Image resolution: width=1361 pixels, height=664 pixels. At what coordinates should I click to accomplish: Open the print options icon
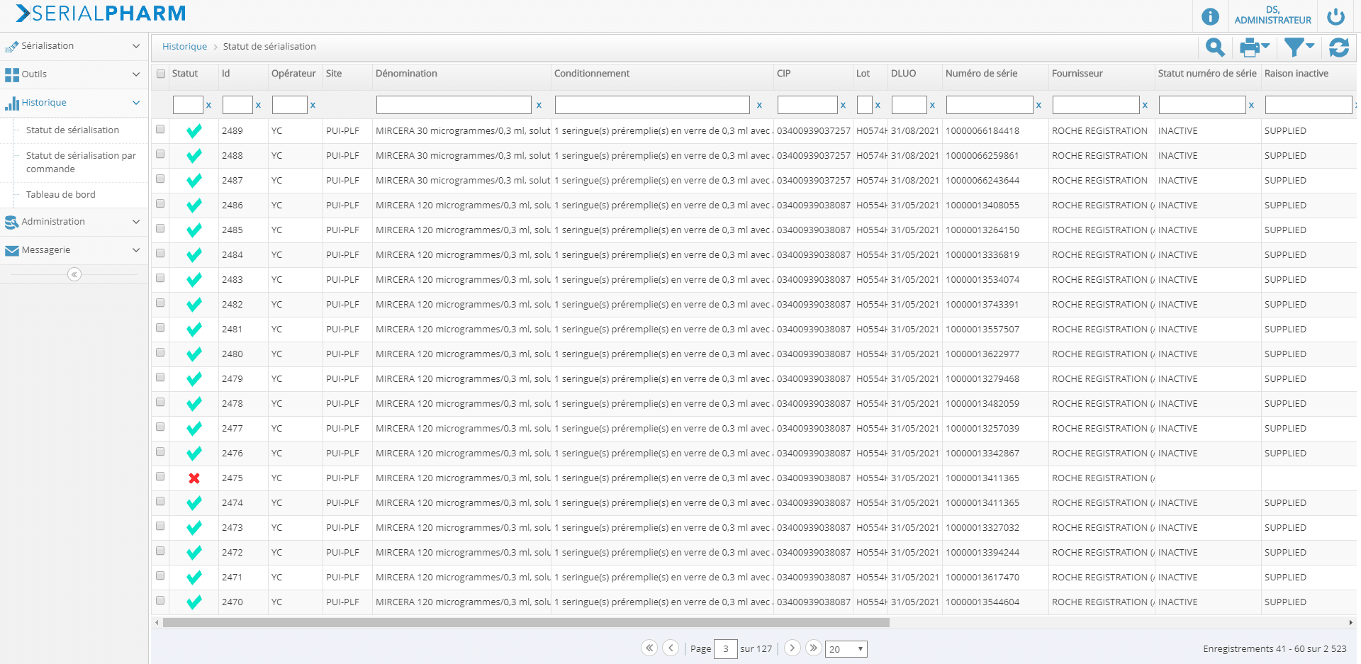[x=1253, y=47]
